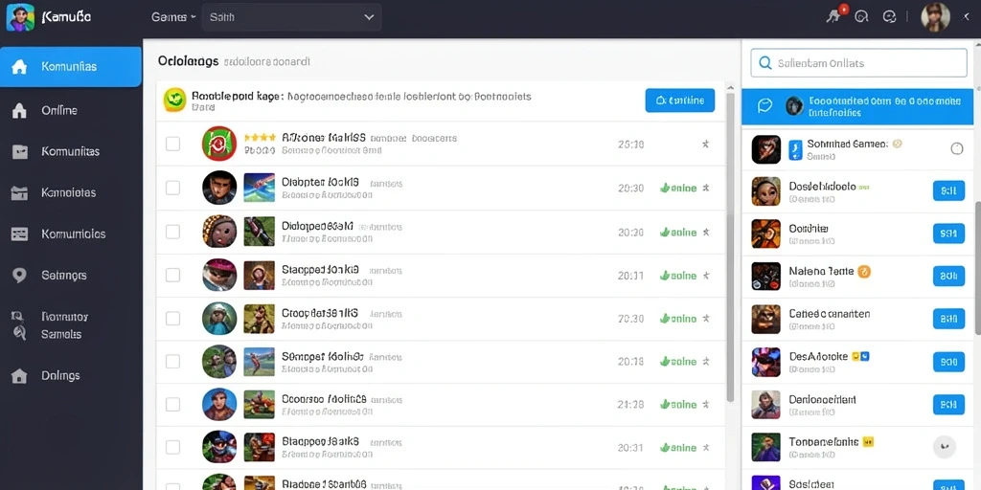Viewport: 981px width, 490px height.
Task: Open Komunitas item with folder icon
Action: coord(71,152)
